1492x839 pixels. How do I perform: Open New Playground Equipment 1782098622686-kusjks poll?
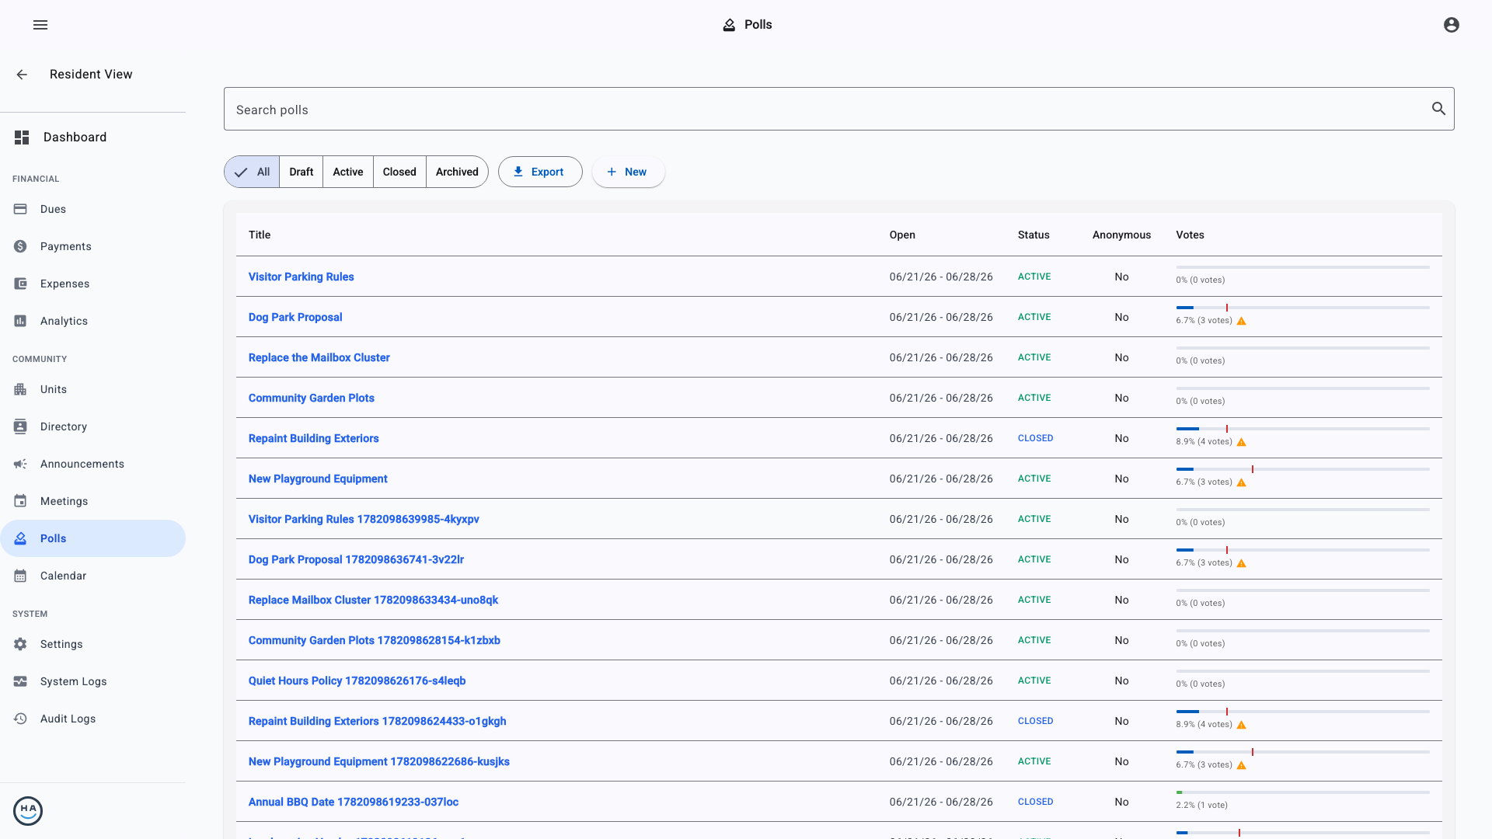click(378, 761)
